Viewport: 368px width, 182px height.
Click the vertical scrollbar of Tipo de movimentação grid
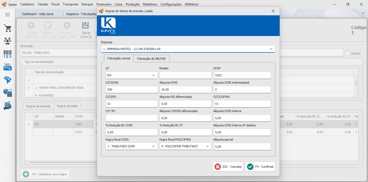pos(356,83)
